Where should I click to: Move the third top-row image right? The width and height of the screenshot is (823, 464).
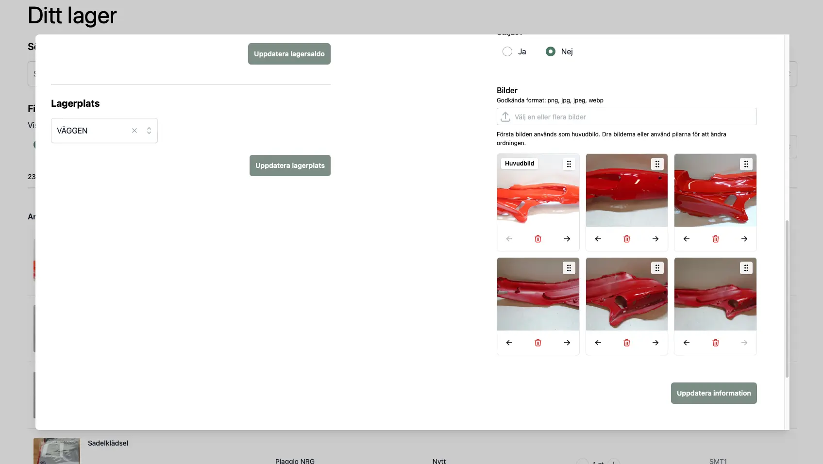click(744, 239)
